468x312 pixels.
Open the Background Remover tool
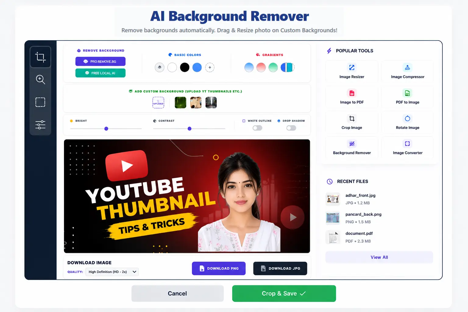coord(352,148)
